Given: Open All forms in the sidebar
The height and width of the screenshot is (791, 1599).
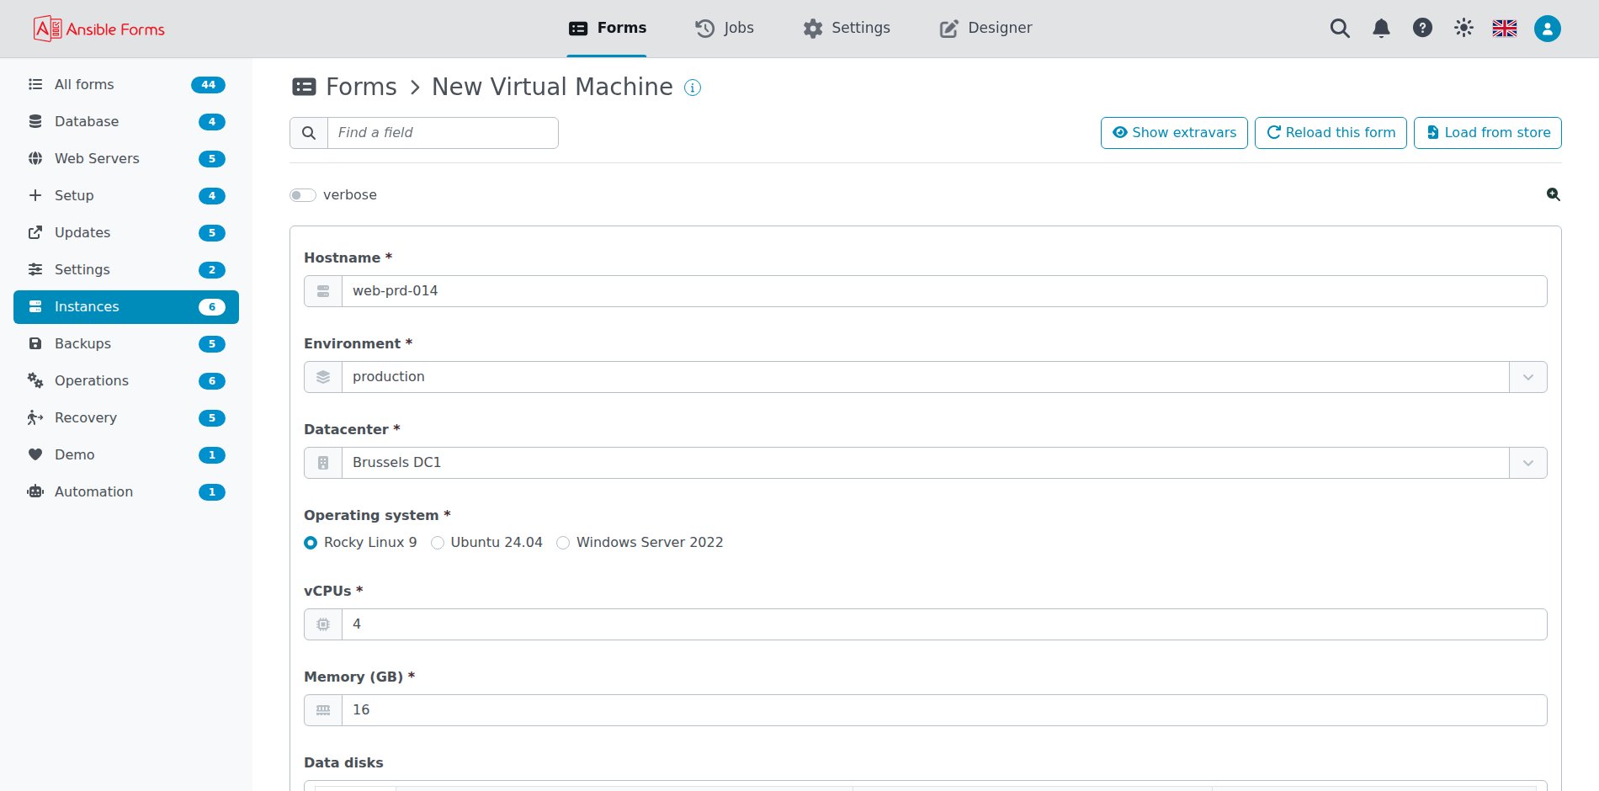Looking at the screenshot, I should point(126,84).
